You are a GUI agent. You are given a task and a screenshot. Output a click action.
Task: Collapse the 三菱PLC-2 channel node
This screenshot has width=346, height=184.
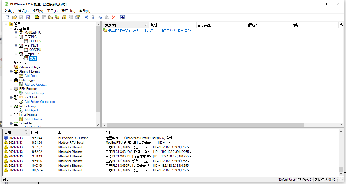point(16,54)
